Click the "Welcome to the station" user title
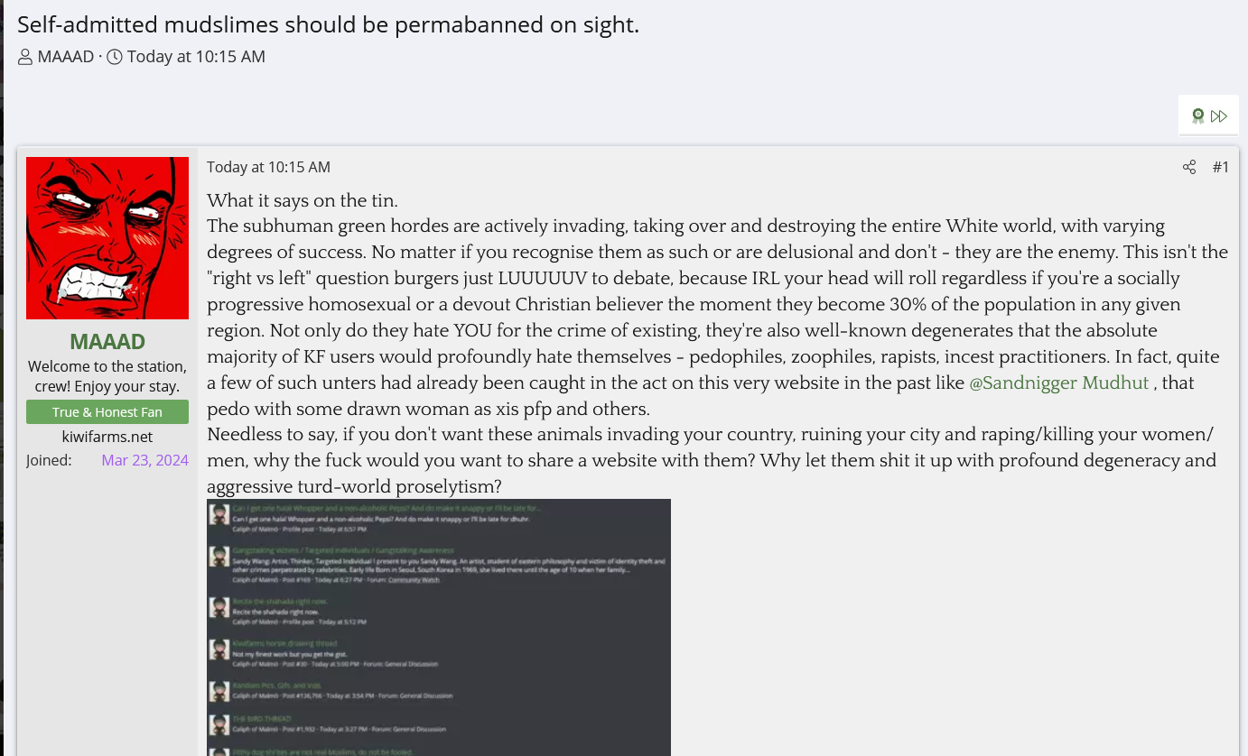 (x=107, y=376)
